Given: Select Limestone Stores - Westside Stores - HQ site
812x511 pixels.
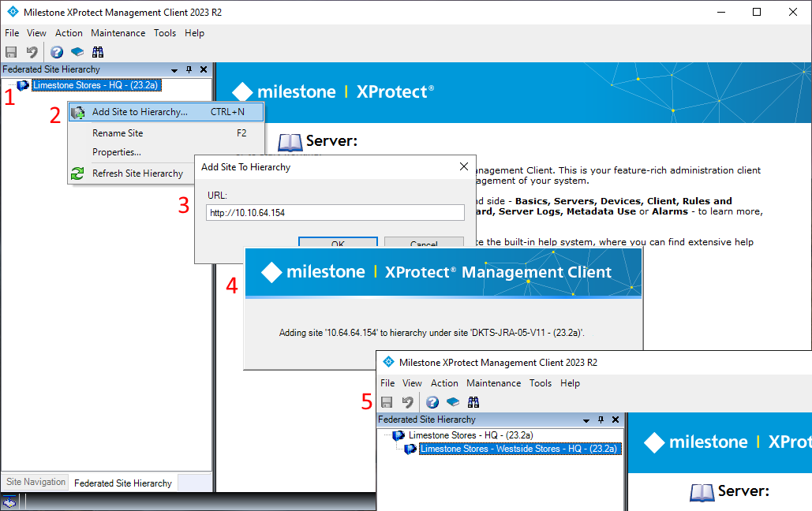Looking at the screenshot, I should pos(519,449).
